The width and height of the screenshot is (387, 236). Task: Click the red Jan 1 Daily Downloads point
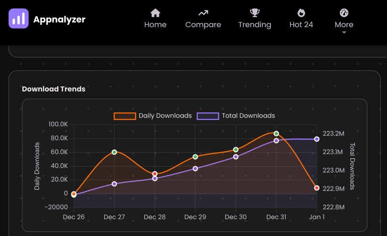point(317,188)
